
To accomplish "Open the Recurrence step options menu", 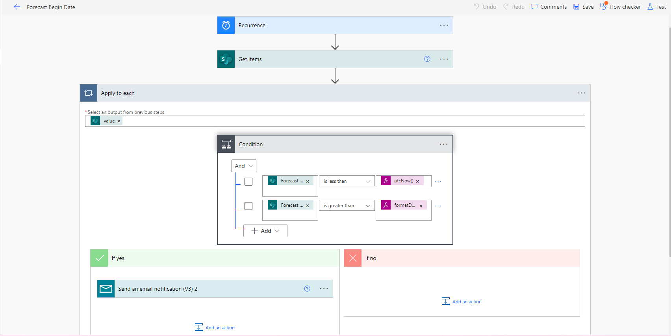I will point(444,25).
